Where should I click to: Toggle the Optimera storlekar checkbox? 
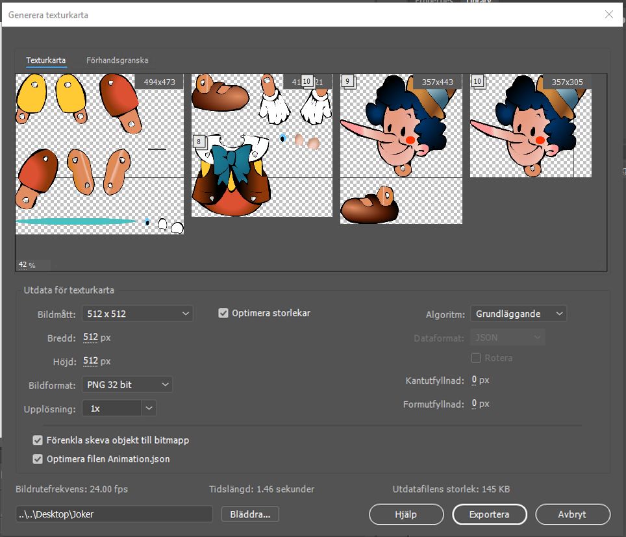pos(223,313)
